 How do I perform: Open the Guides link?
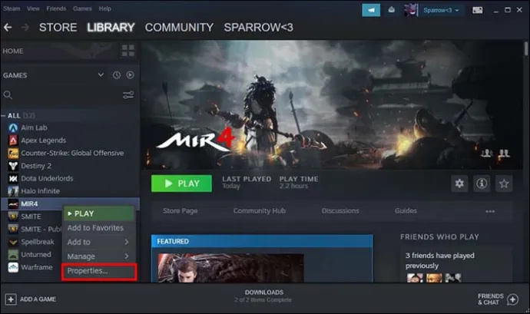pos(406,211)
